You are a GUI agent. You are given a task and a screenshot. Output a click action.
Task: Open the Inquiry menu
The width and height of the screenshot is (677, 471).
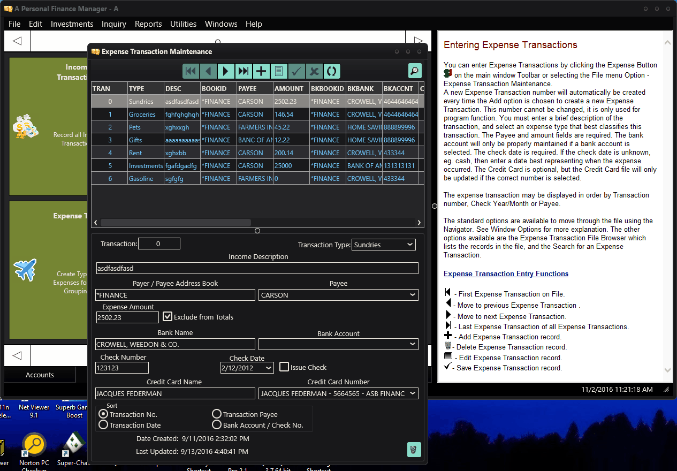pyautogui.click(x=113, y=24)
